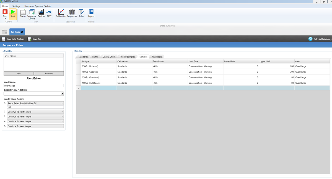Select the 158Gd (Gadovist) analyte cell
Image resolution: width=332 pixels, height=179 pixels.
pyautogui.click(x=99, y=72)
